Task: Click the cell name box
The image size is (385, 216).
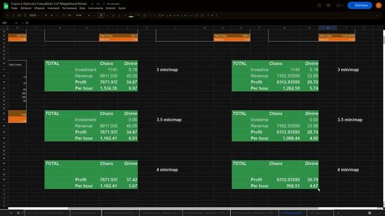Action: 8,23
